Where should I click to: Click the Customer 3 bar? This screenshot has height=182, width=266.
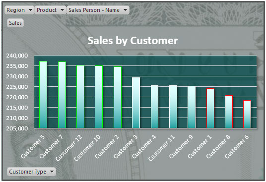[x=136, y=103]
